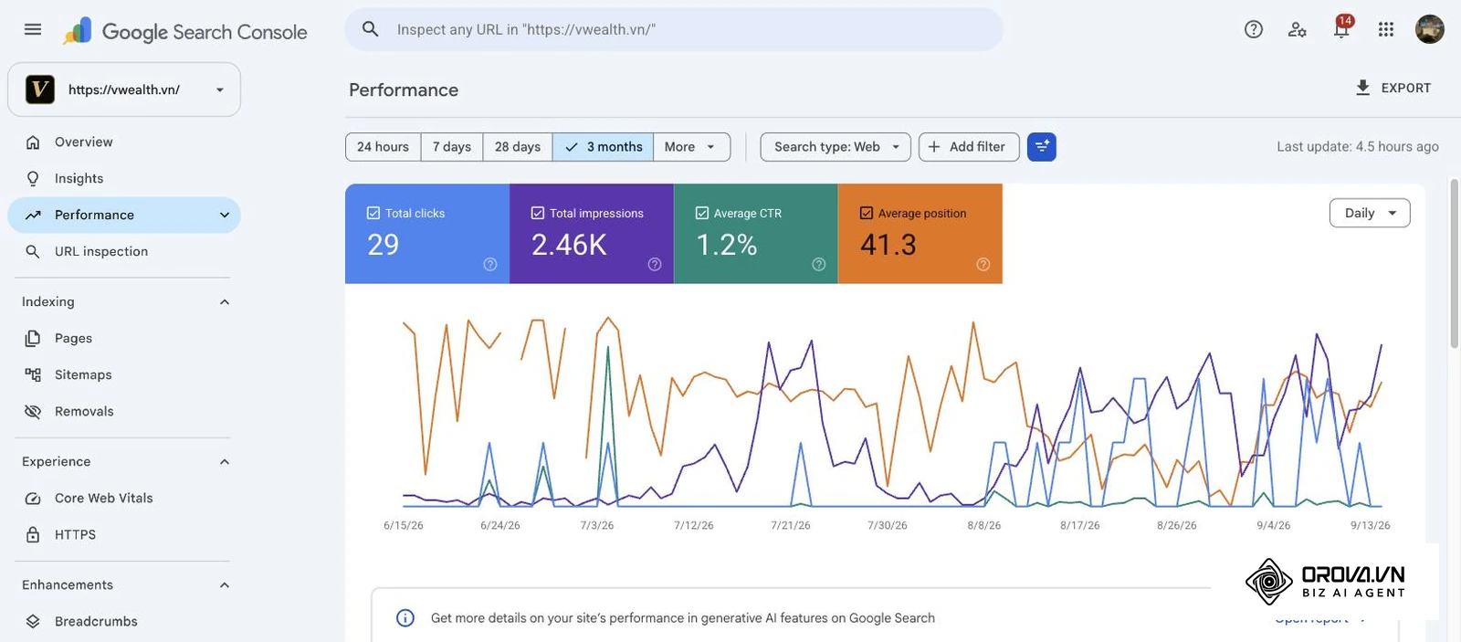Image resolution: width=1461 pixels, height=642 pixels.
Task: Toggle the Average position checkbox
Action: coord(867,213)
